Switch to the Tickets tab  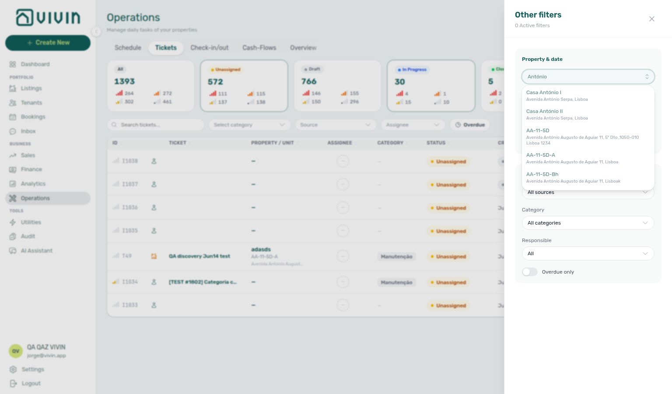click(x=166, y=48)
